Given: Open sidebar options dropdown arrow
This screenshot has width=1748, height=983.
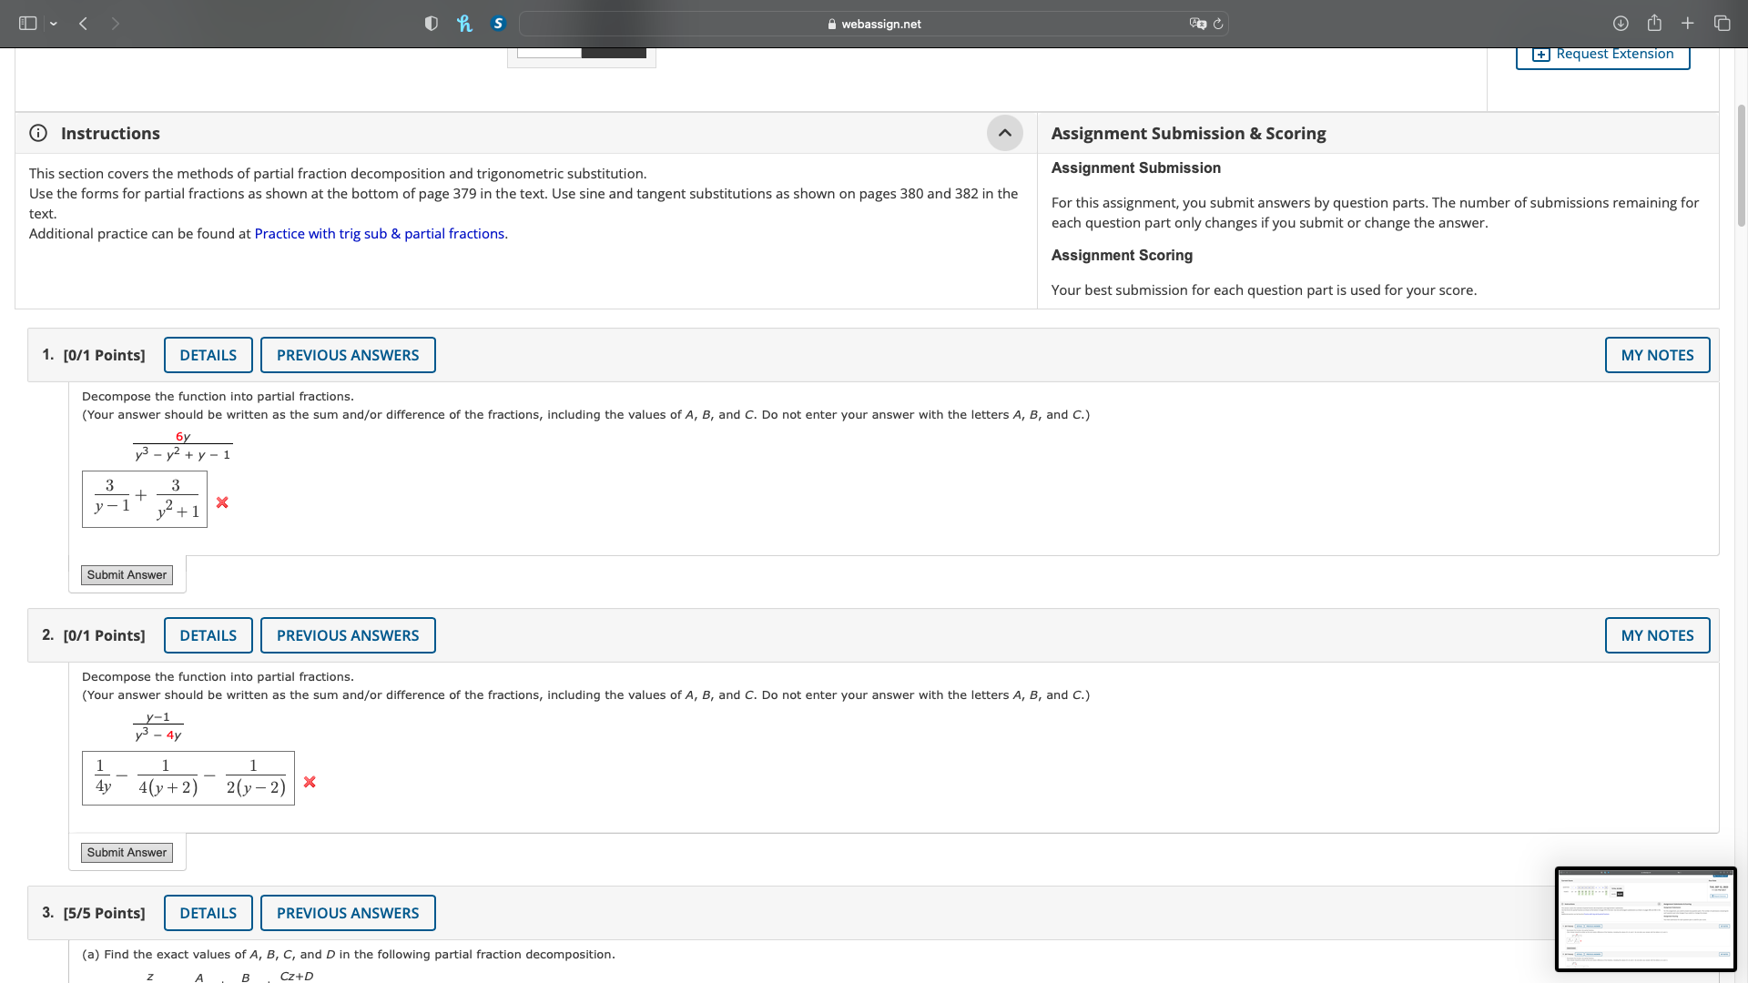Looking at the screenshot, I should 54,24.
